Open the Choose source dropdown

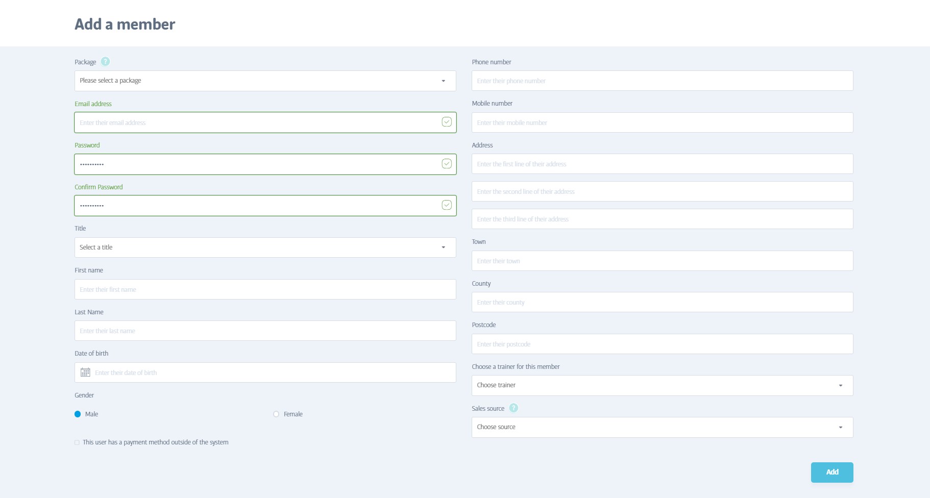[662, 427]
